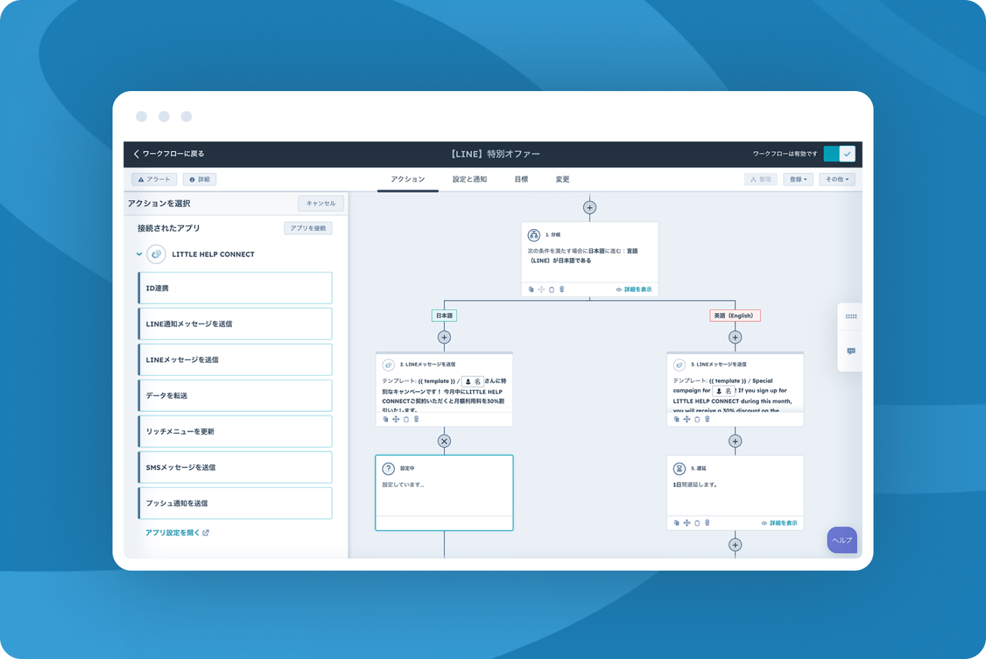986x659 pixels.
Task: Open the その他 dropdown menu
Action: coord(837,179)
